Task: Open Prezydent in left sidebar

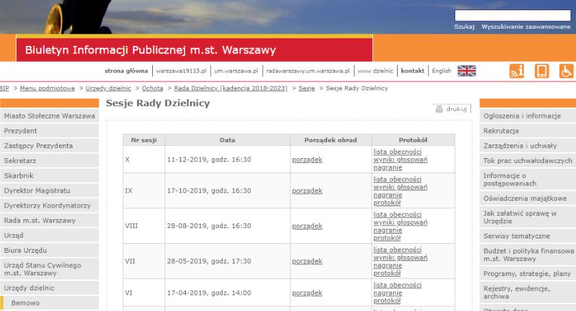Action: click(x=49, y=131)
